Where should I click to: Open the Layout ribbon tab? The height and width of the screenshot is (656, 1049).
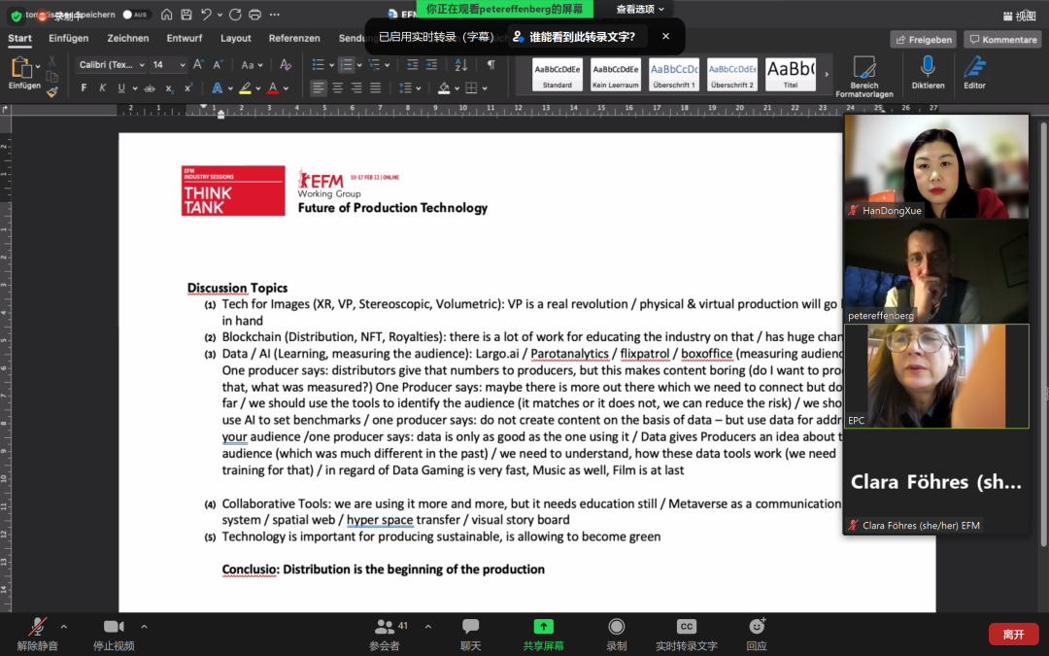tap(235, 38)
